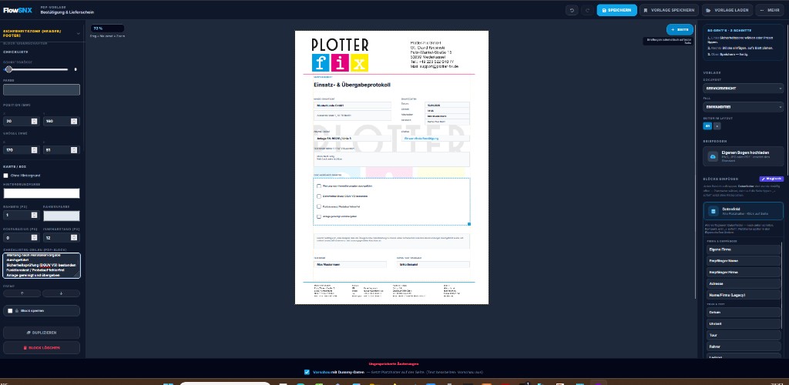Save with the Speichern button

(x=616, y=10)
